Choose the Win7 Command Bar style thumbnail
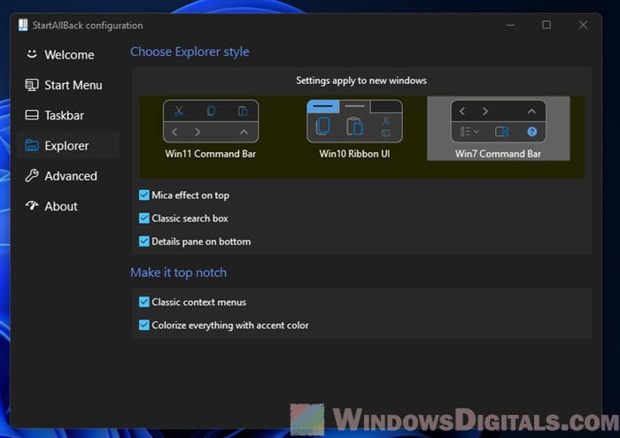The image size is (620, 438). [x=498, y=121]
